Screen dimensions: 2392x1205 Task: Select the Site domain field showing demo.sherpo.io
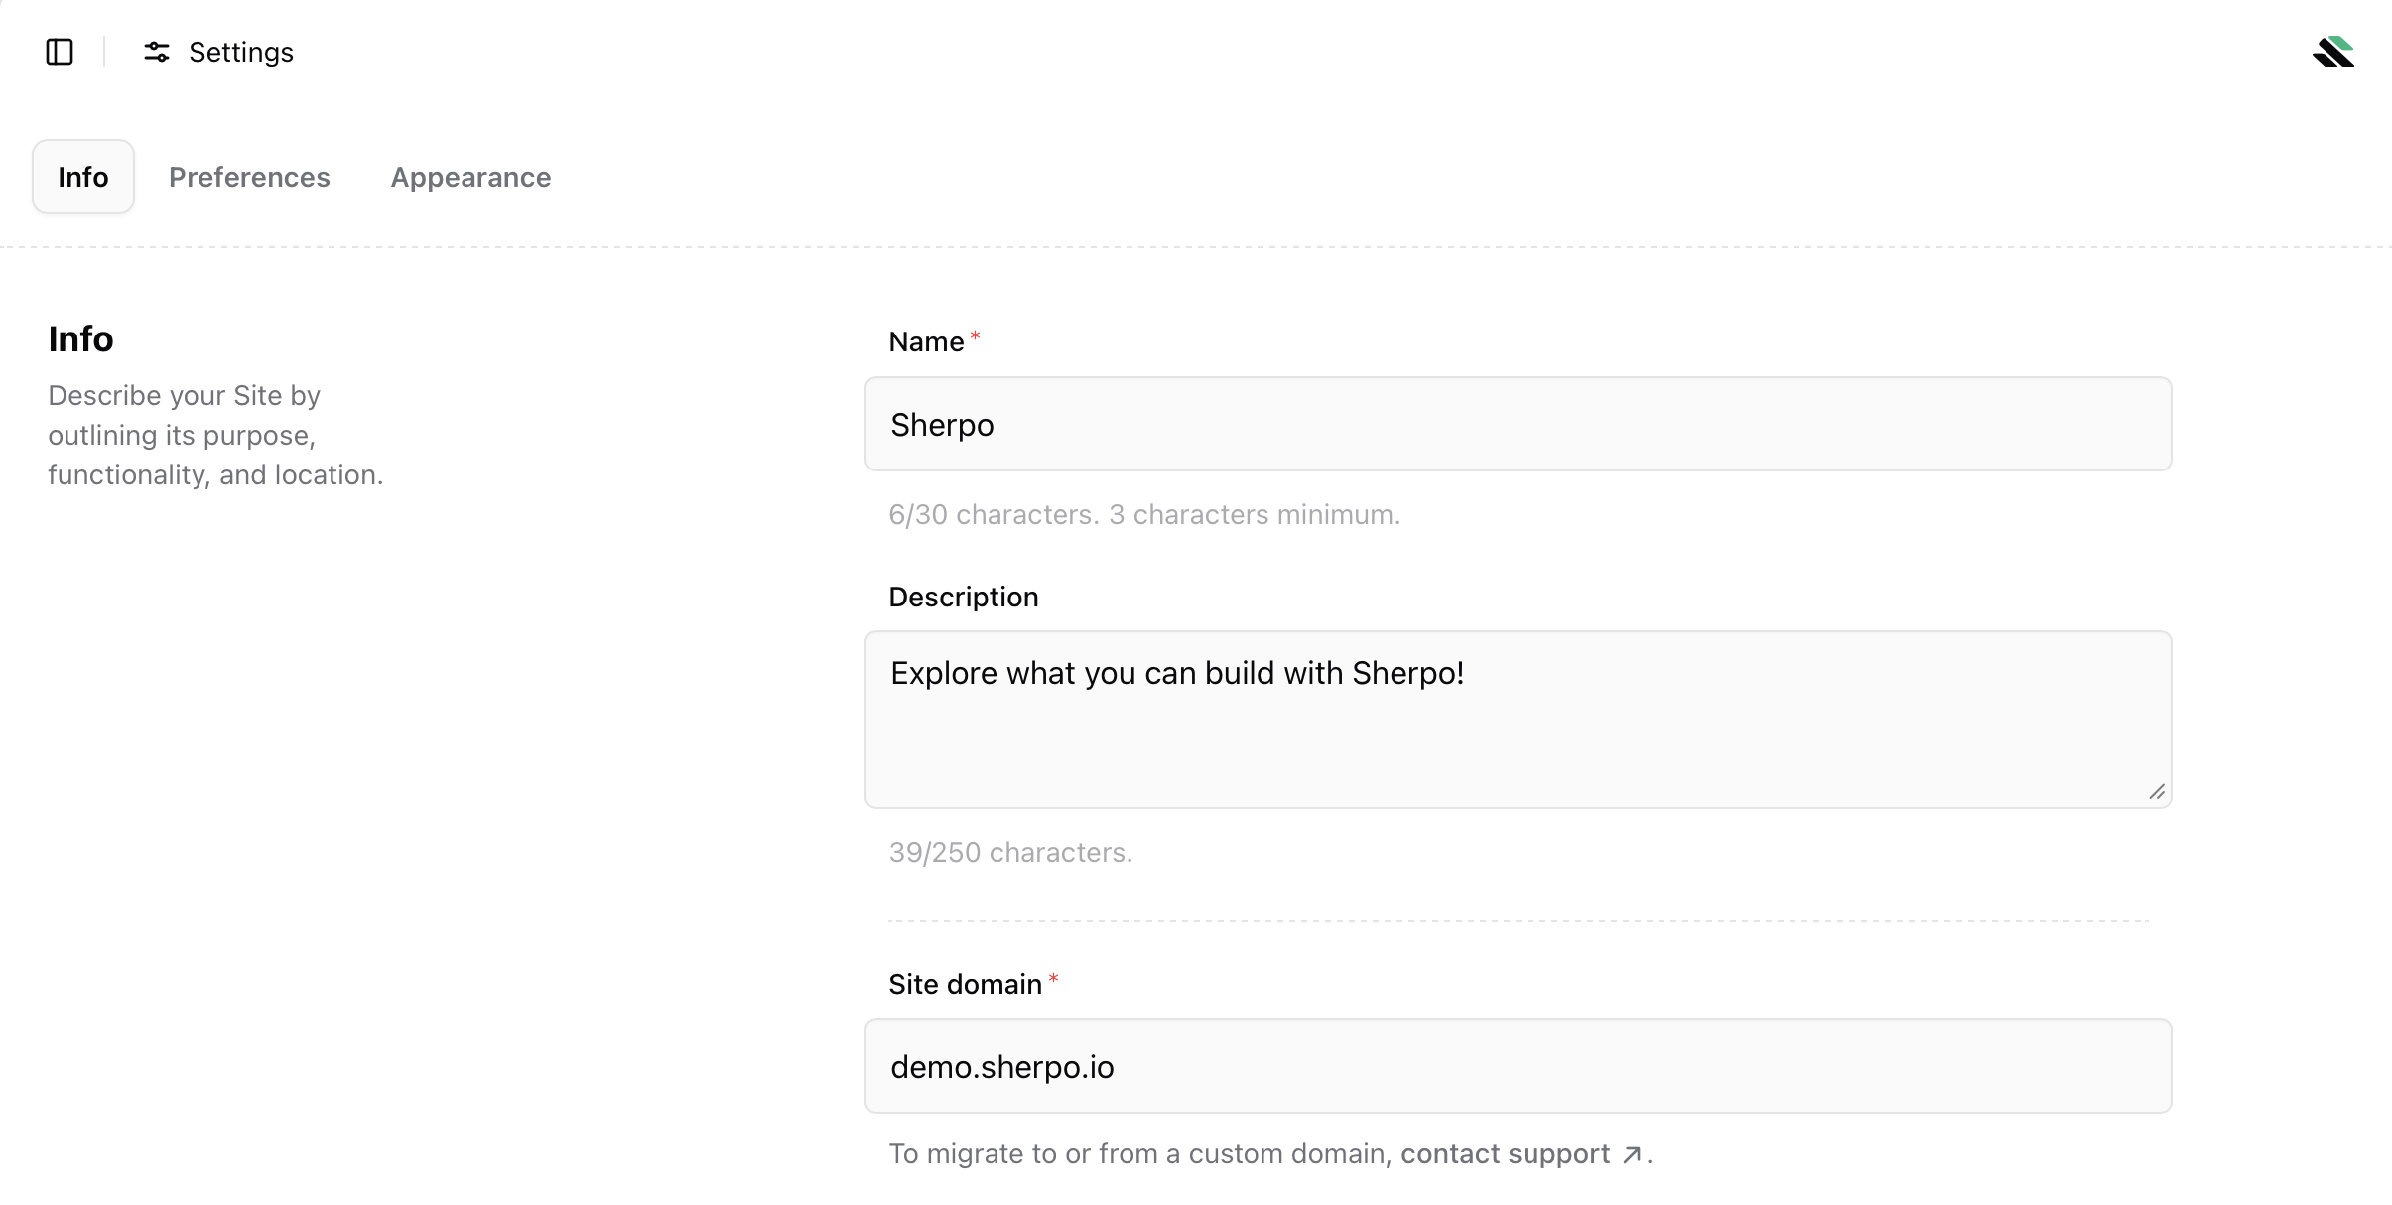(x=1517, y=1066)
